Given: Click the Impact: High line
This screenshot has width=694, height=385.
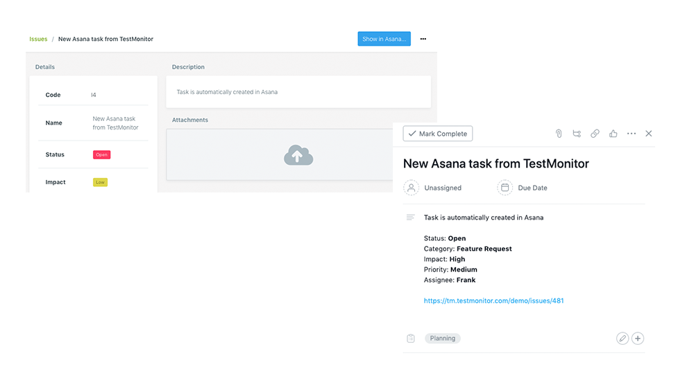Looking at the screenshot, I should point(444,259).
